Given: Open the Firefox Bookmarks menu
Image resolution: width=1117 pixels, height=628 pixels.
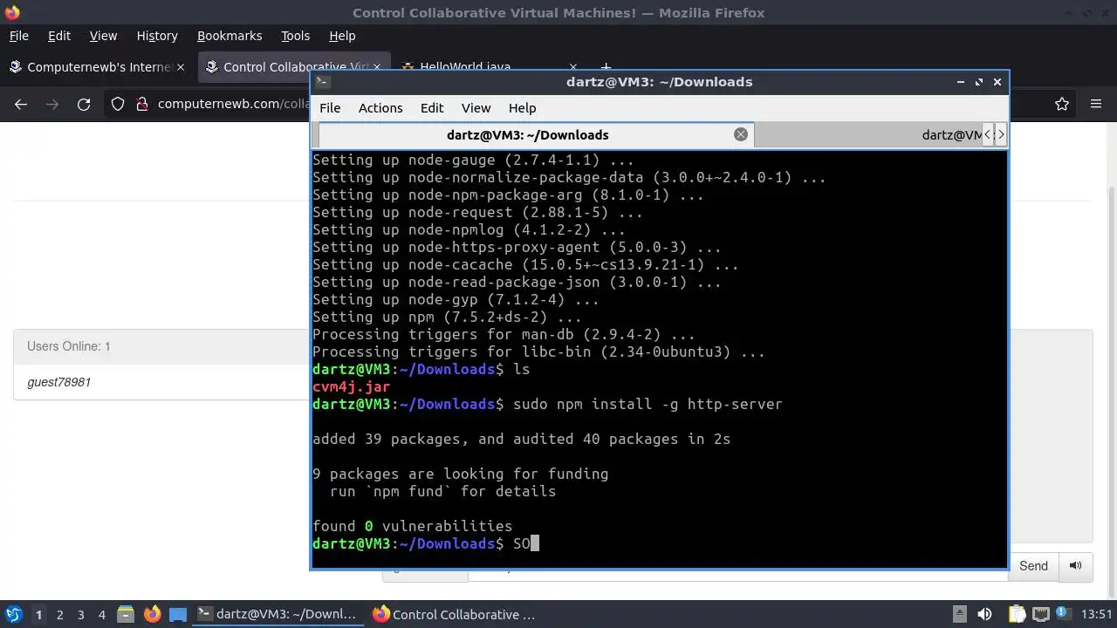Looking at the screenshot, I should 230,36.
